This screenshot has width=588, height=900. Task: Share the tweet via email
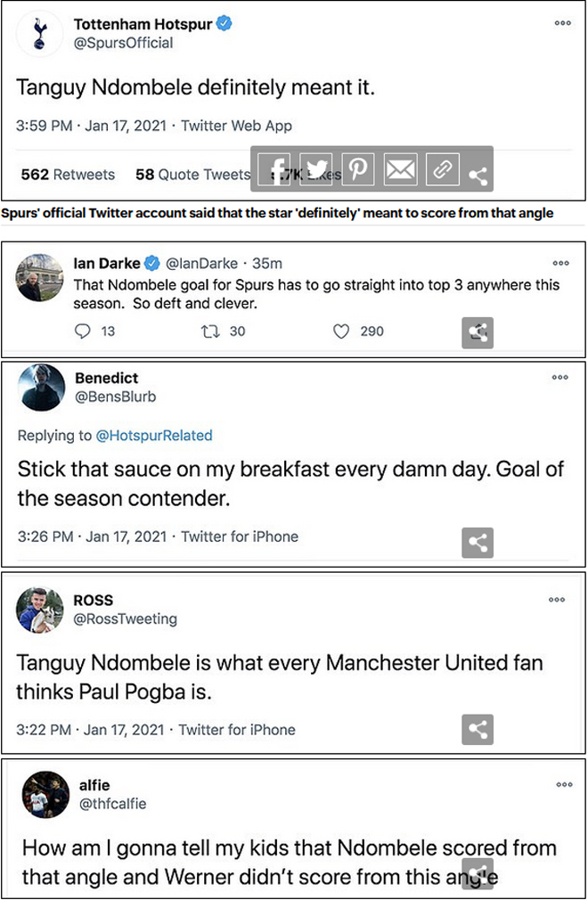[x=400, y=169]
